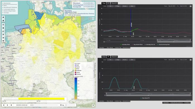Start map animation with play button
195x109 pixels.
point(8,105)
